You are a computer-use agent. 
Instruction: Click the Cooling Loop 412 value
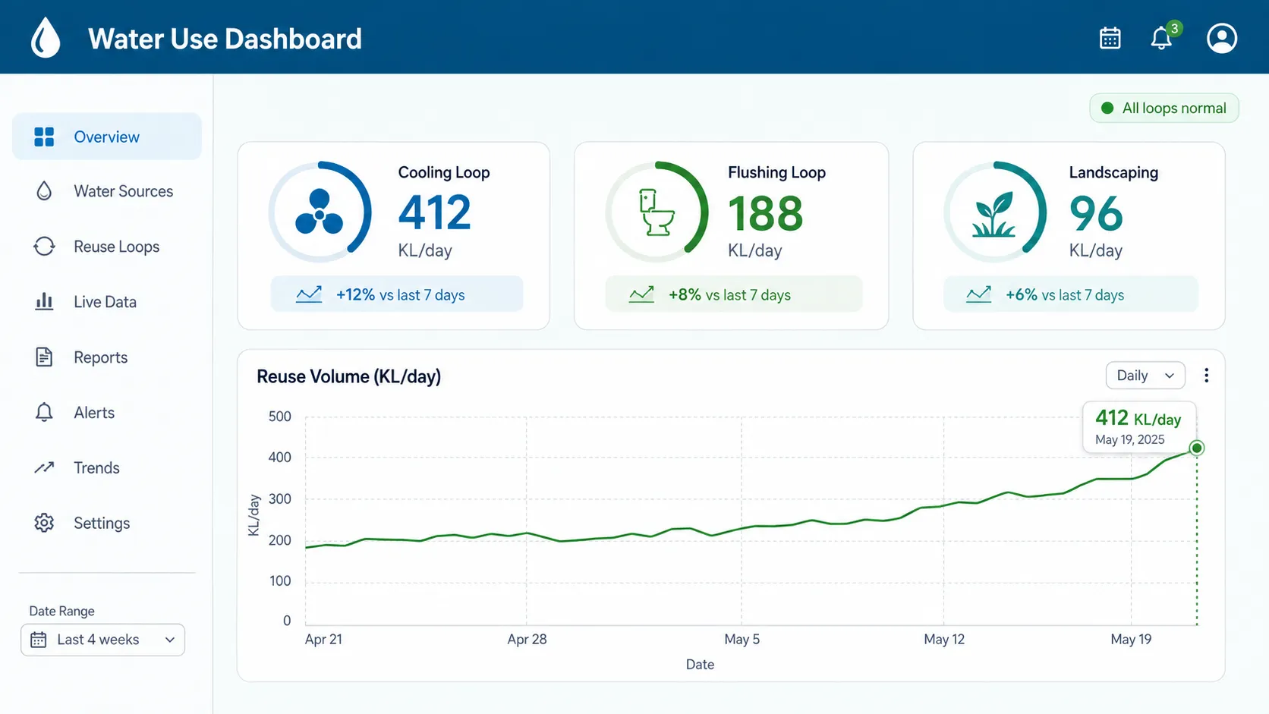(x=435, y=212)
